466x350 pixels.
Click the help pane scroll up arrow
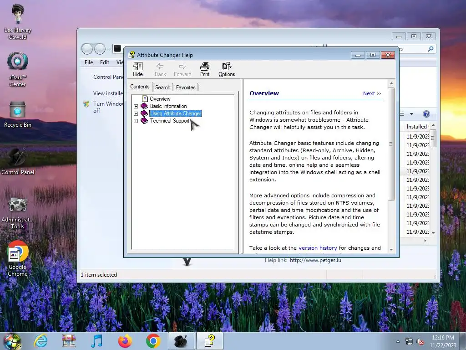tap(391, 84)
